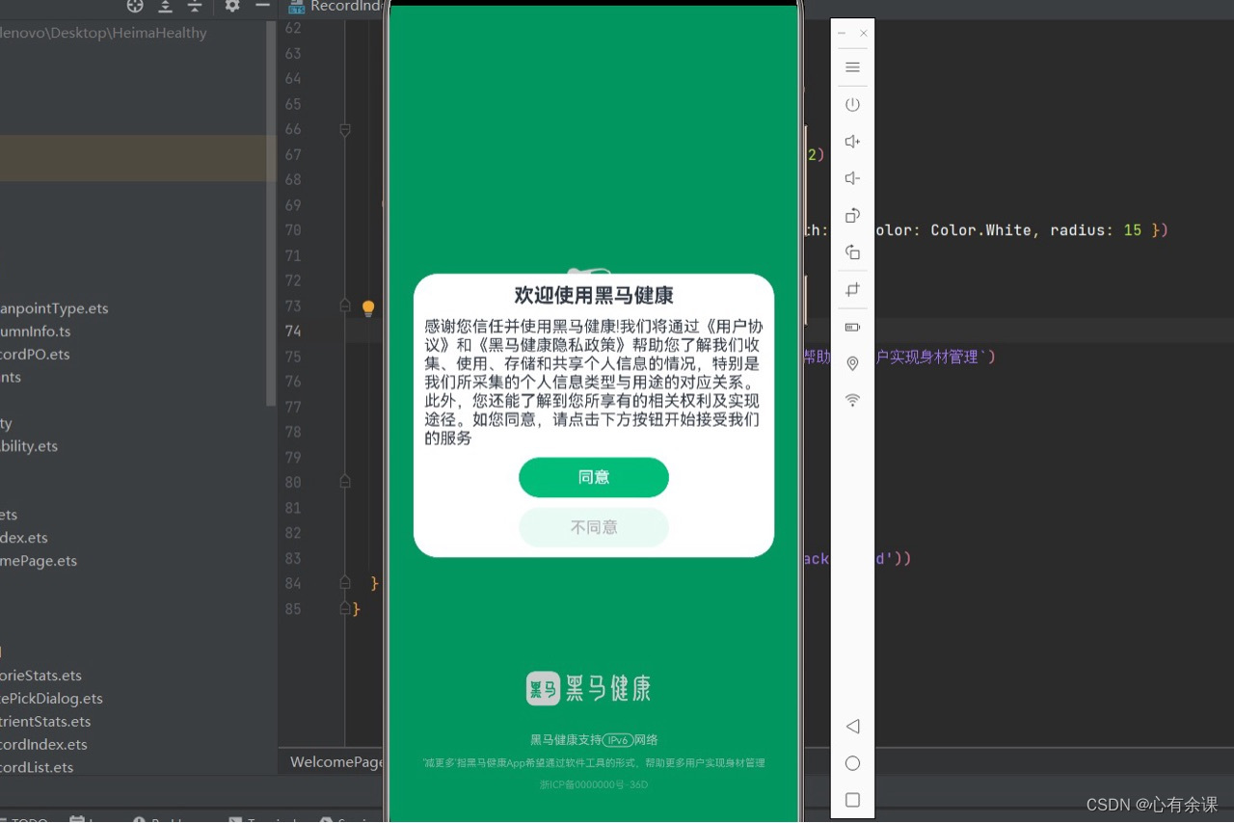
Task: Toggle fold end marker at line 85
Action: (x=344, y=609)
